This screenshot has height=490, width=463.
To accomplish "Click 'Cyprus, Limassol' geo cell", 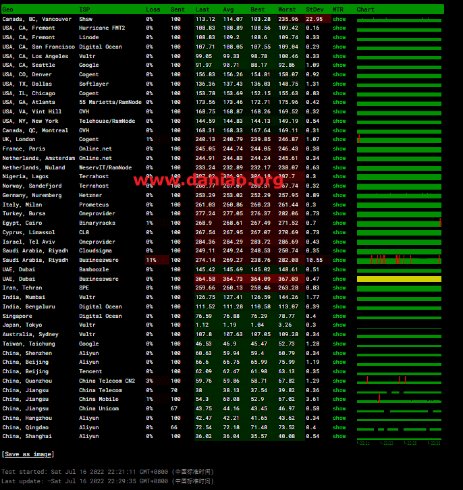I will [x=29, y=232].
